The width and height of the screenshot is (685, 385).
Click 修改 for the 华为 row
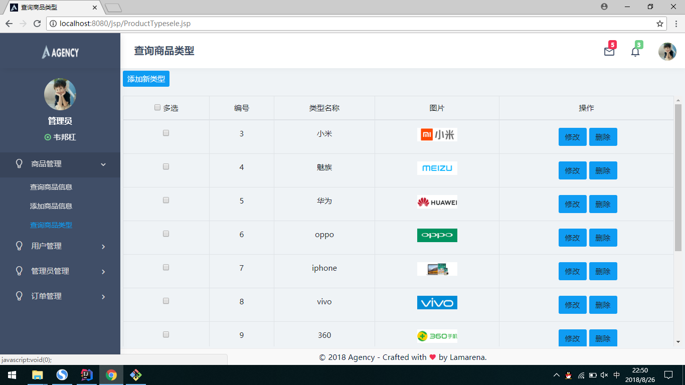573,204
